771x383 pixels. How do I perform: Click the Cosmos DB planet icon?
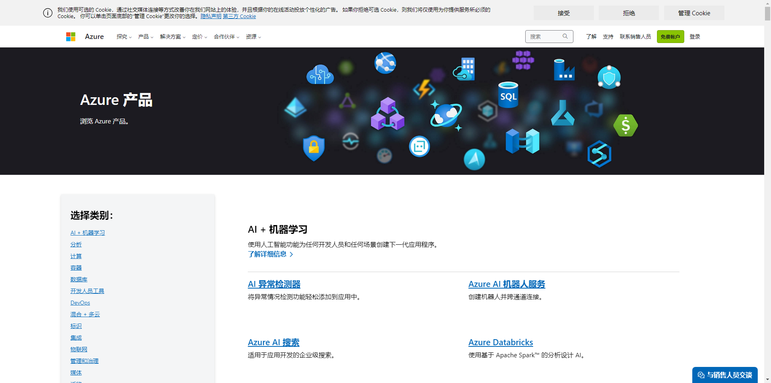pos(446,116)
